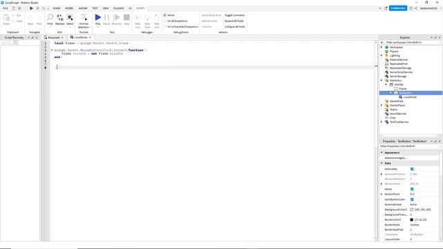
Task: Close the LocalScript editor tab
Action: [x=90, y=37]
